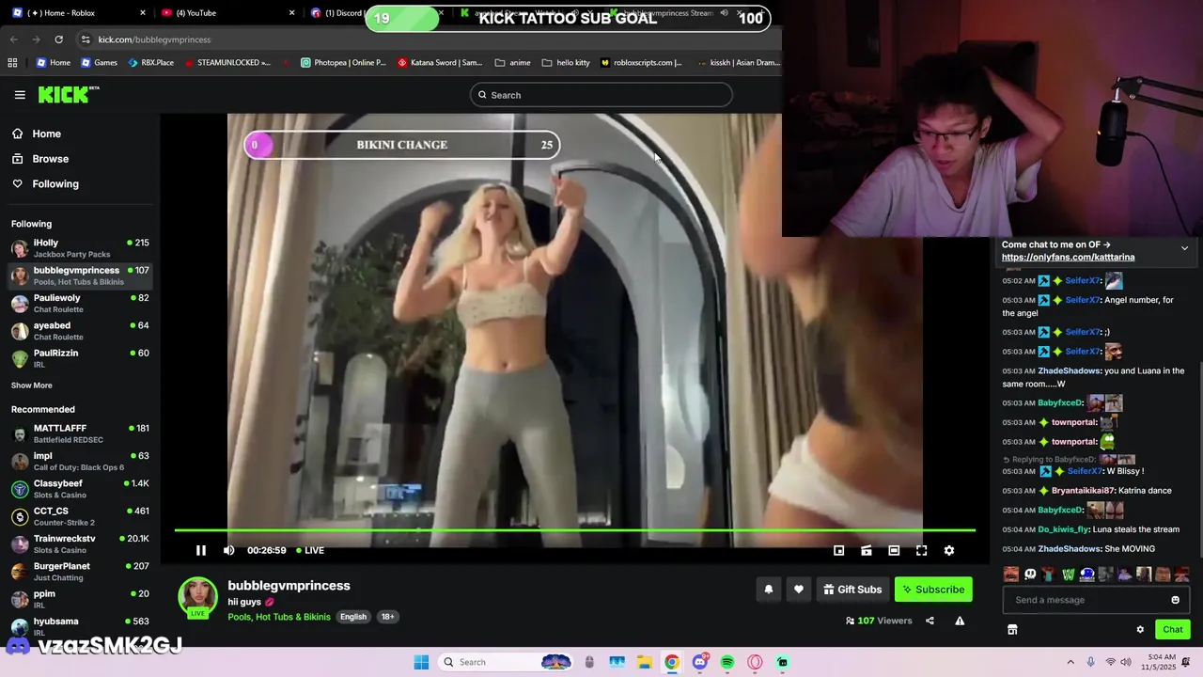This screenshot has height=677, width=1203.
Task: Open the onlyfans.com/katttarina link
Action: [1068, 257]
